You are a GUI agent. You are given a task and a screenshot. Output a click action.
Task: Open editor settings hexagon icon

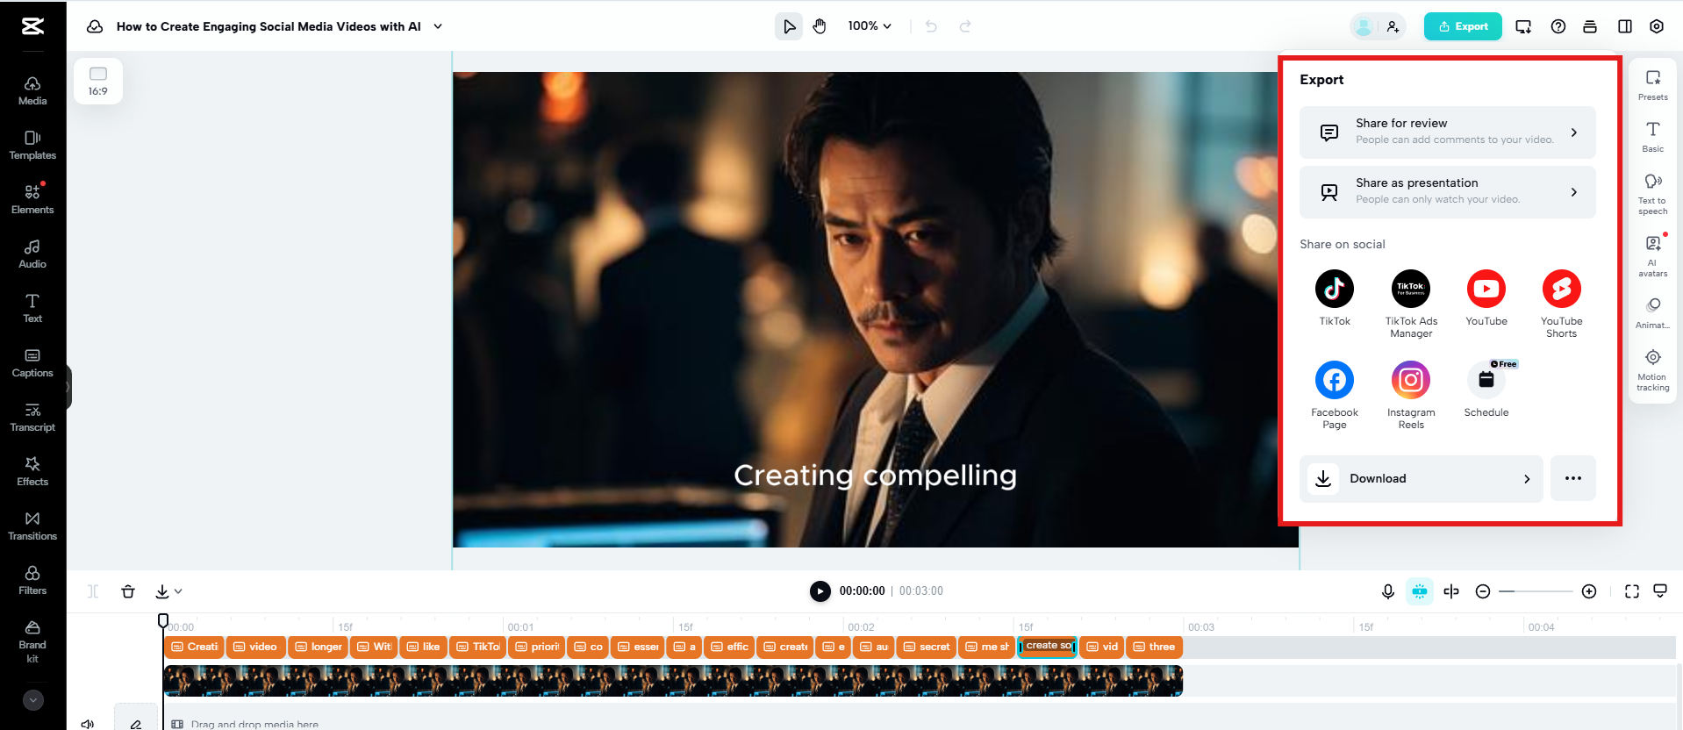tap(1657, 26)
